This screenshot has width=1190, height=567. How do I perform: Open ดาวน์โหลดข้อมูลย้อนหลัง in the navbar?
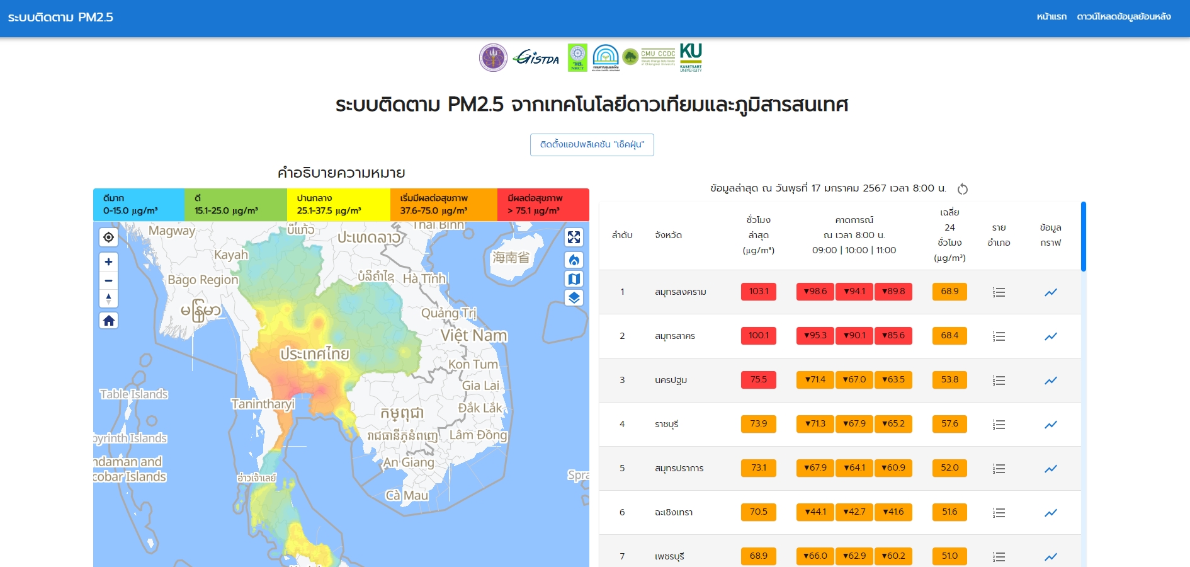click(x=1124, y=17)
